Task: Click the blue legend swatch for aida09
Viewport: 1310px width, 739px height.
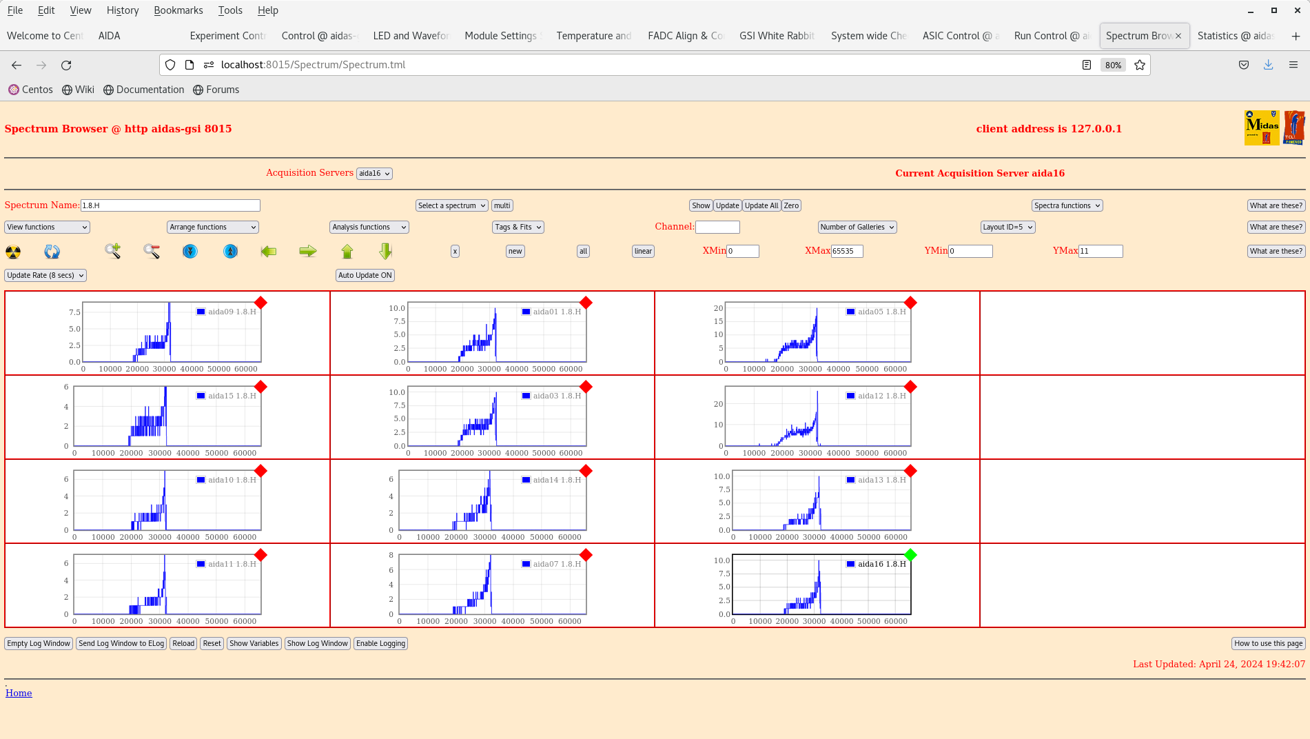Action: [x=201, y=312]
